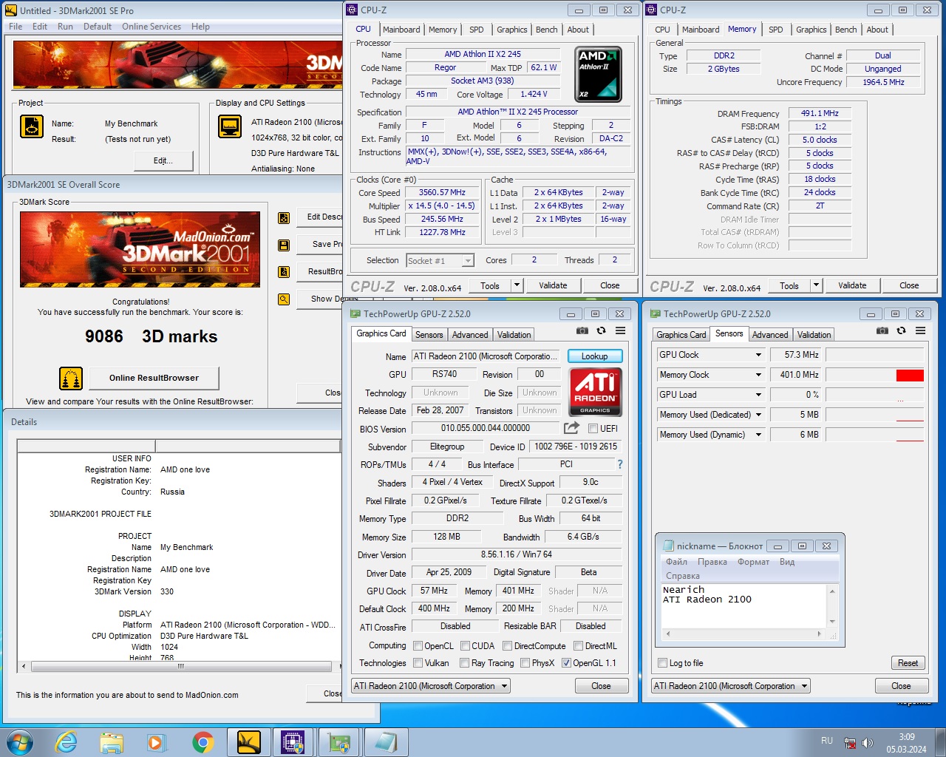Open File Explorer from taskbar

point(112,742)
